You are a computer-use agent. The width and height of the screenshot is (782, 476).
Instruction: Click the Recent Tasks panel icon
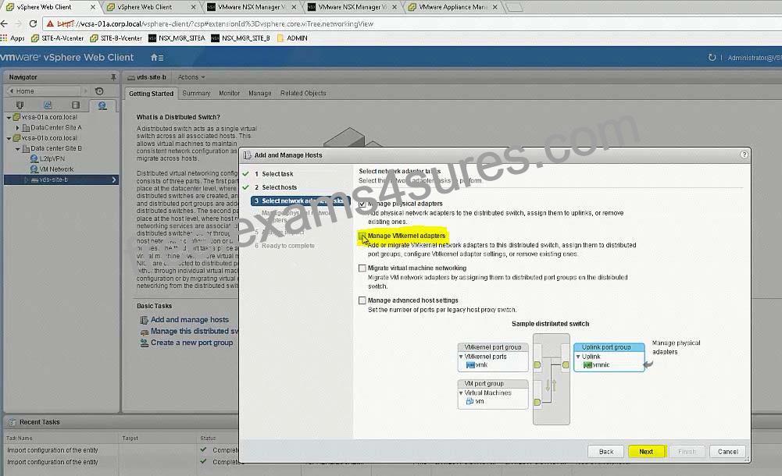[x=12, y=422]
